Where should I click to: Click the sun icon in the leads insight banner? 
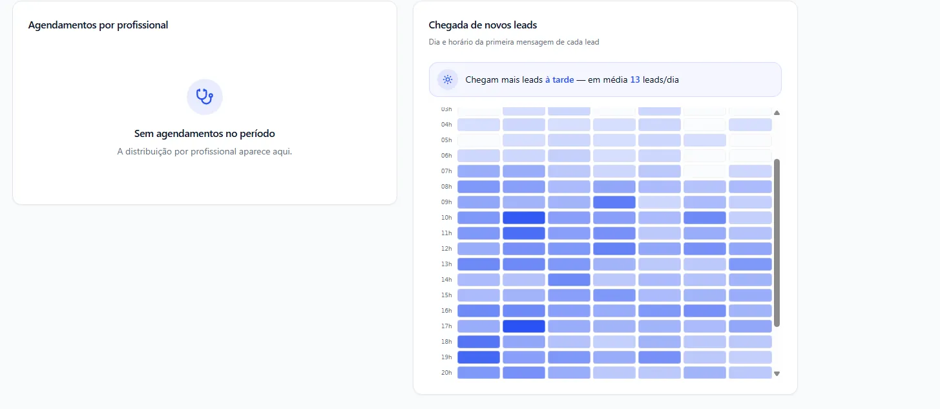447,79
